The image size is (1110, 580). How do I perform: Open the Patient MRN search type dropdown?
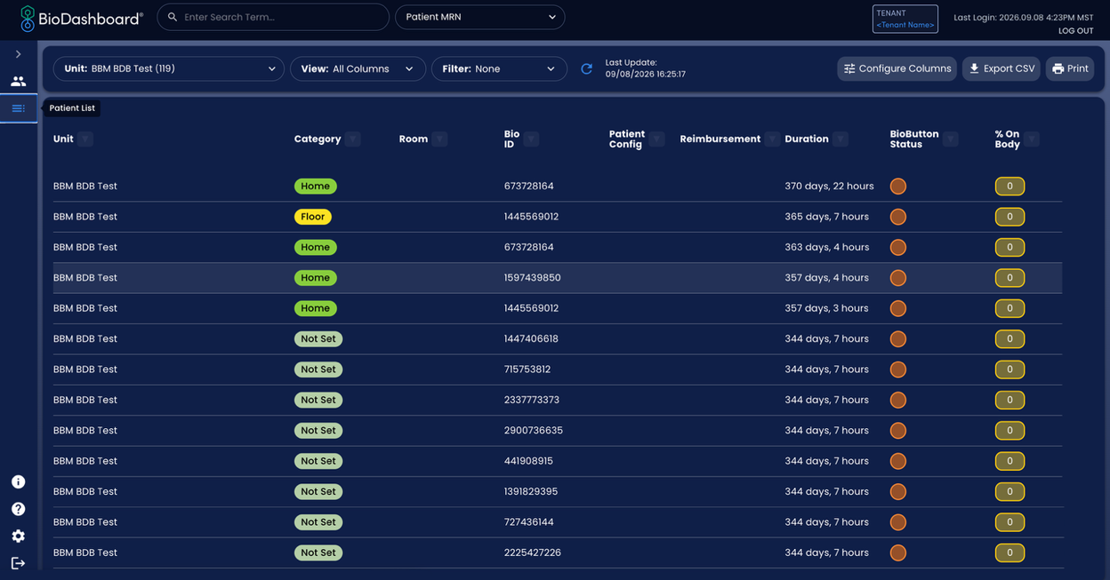coord(479,17)
